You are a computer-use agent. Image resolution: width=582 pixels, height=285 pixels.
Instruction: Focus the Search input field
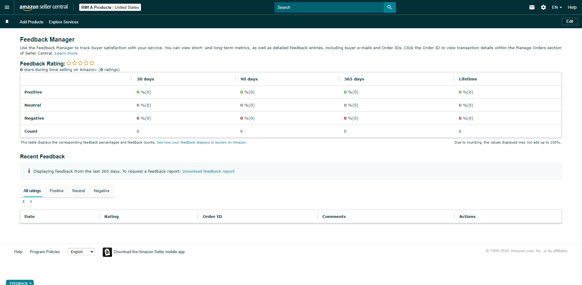tap(329, 7)
